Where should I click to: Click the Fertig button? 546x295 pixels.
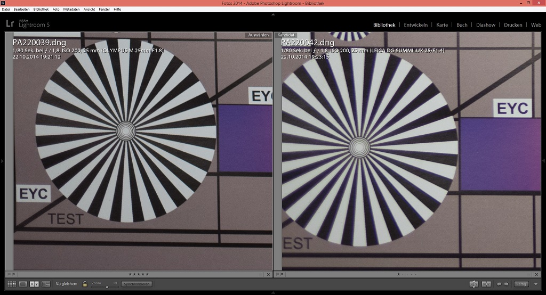click(x=521, y=284)
